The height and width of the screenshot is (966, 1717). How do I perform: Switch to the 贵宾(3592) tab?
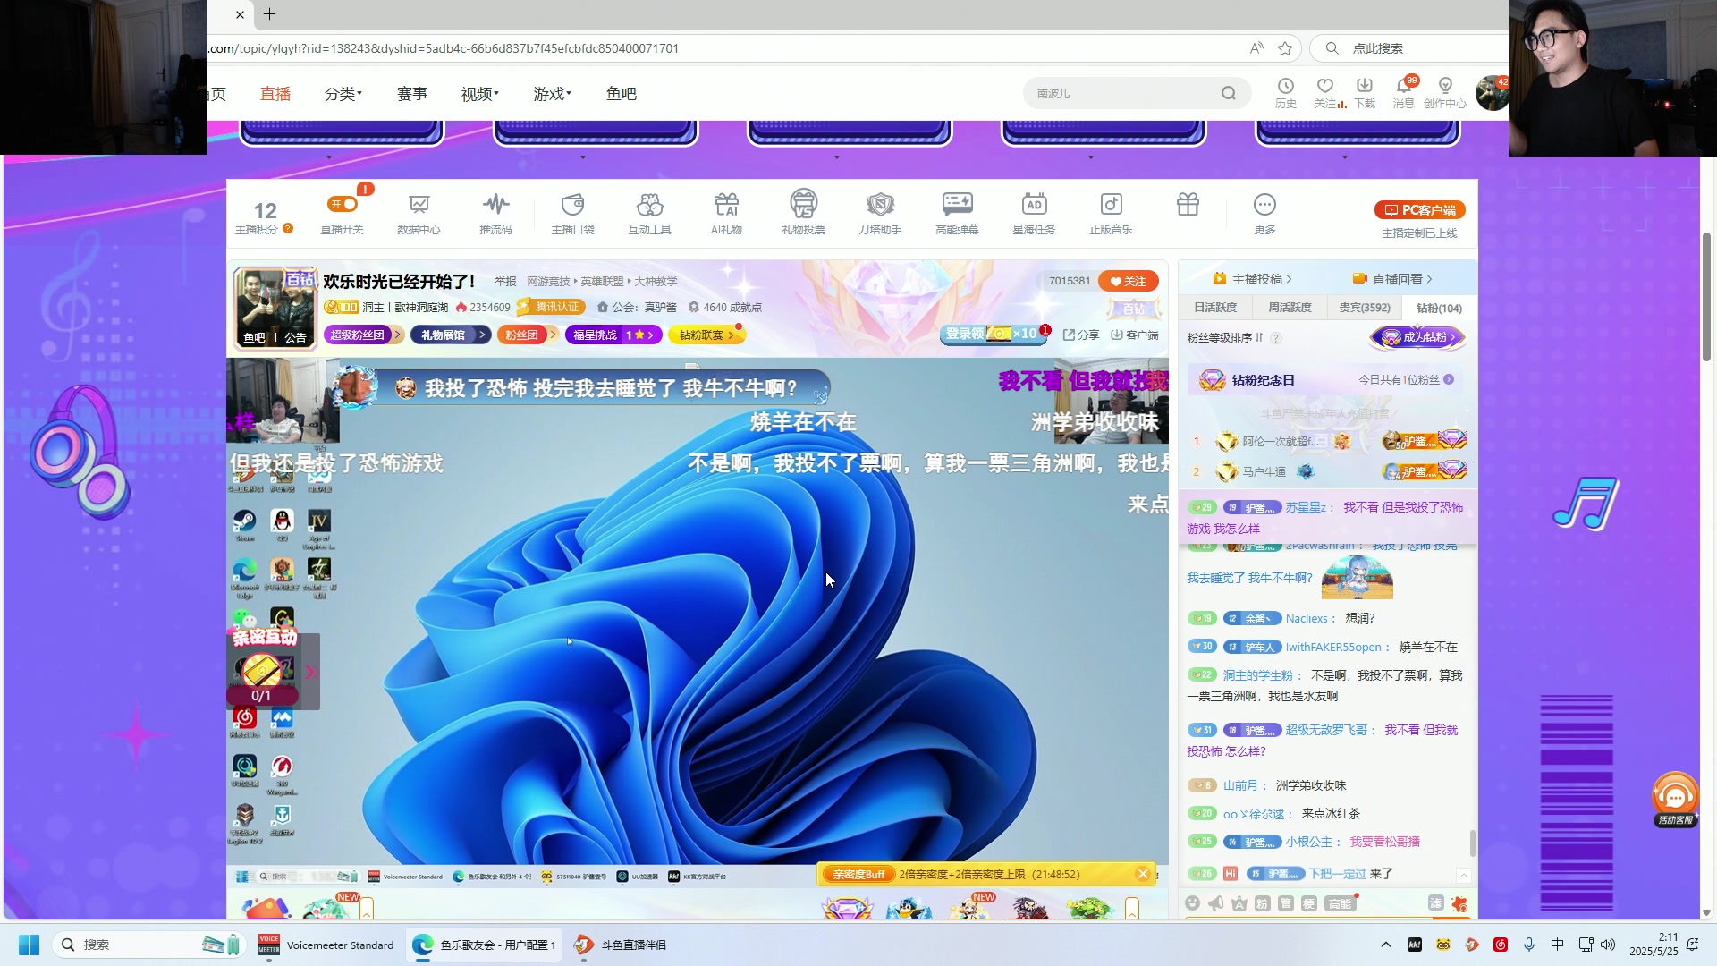[x=1365, y=308]
